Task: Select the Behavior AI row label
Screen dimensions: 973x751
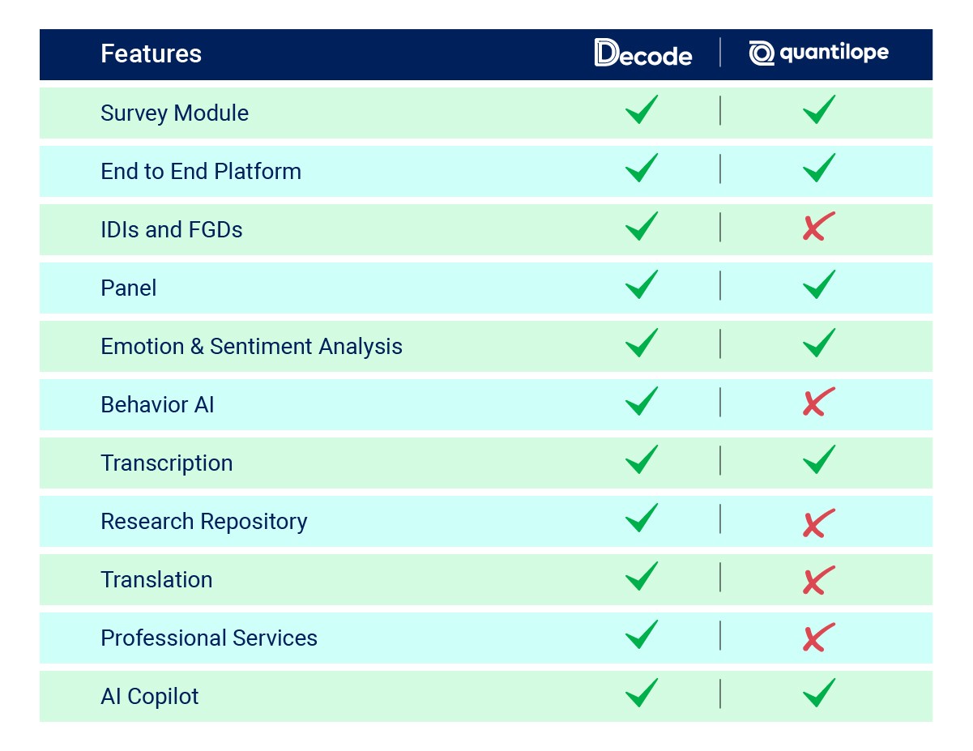Action: [157, 404]
